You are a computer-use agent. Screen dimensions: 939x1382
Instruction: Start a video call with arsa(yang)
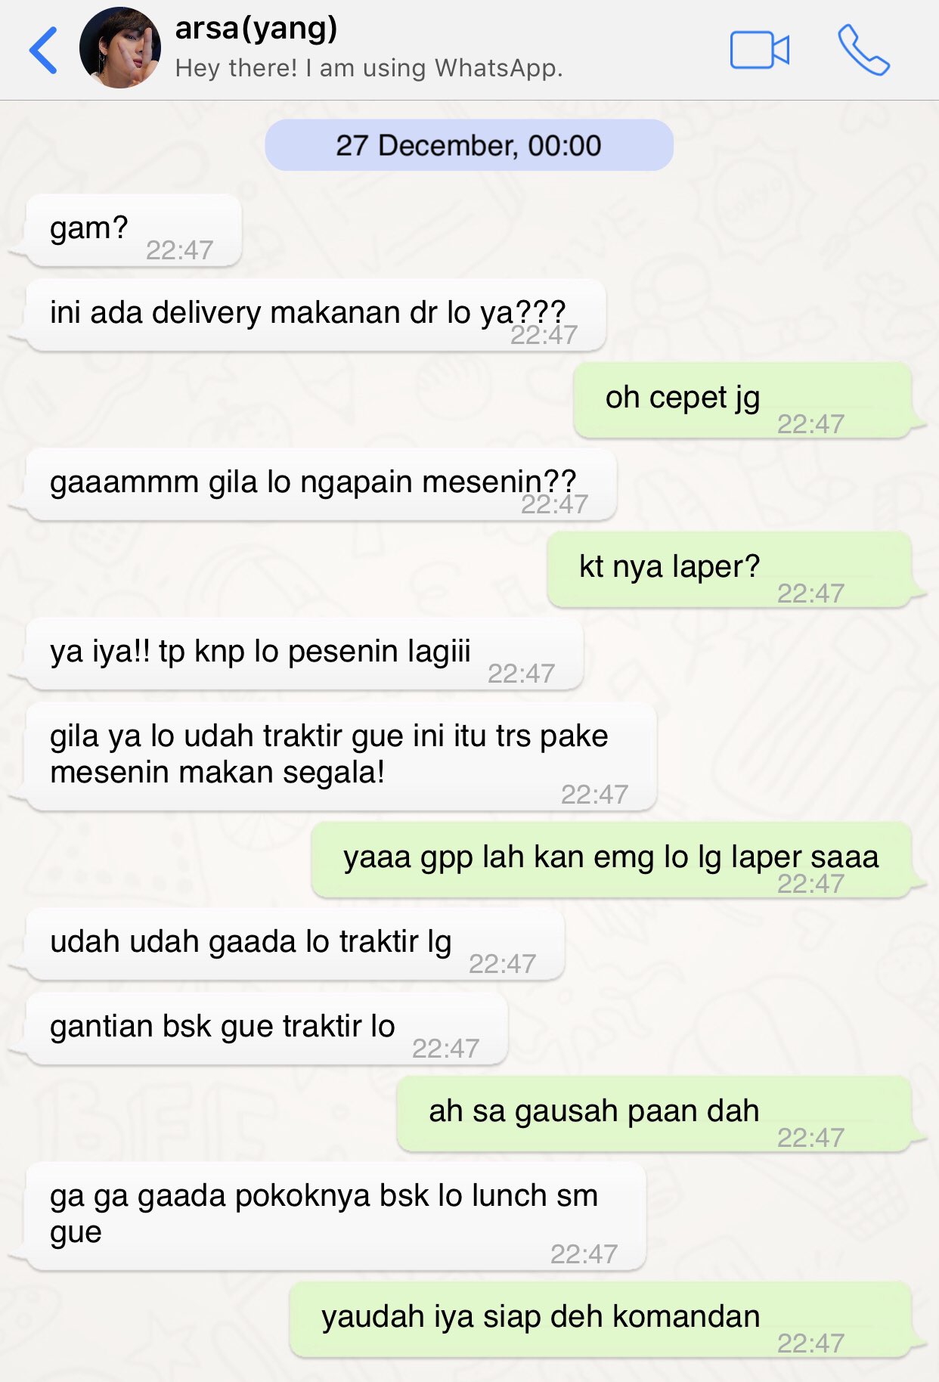[x=759, y=50]
